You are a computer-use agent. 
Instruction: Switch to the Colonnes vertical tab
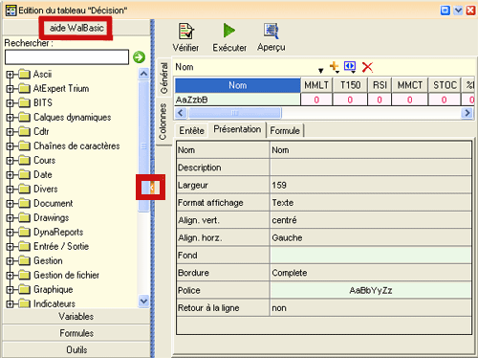tap(163, 122)
